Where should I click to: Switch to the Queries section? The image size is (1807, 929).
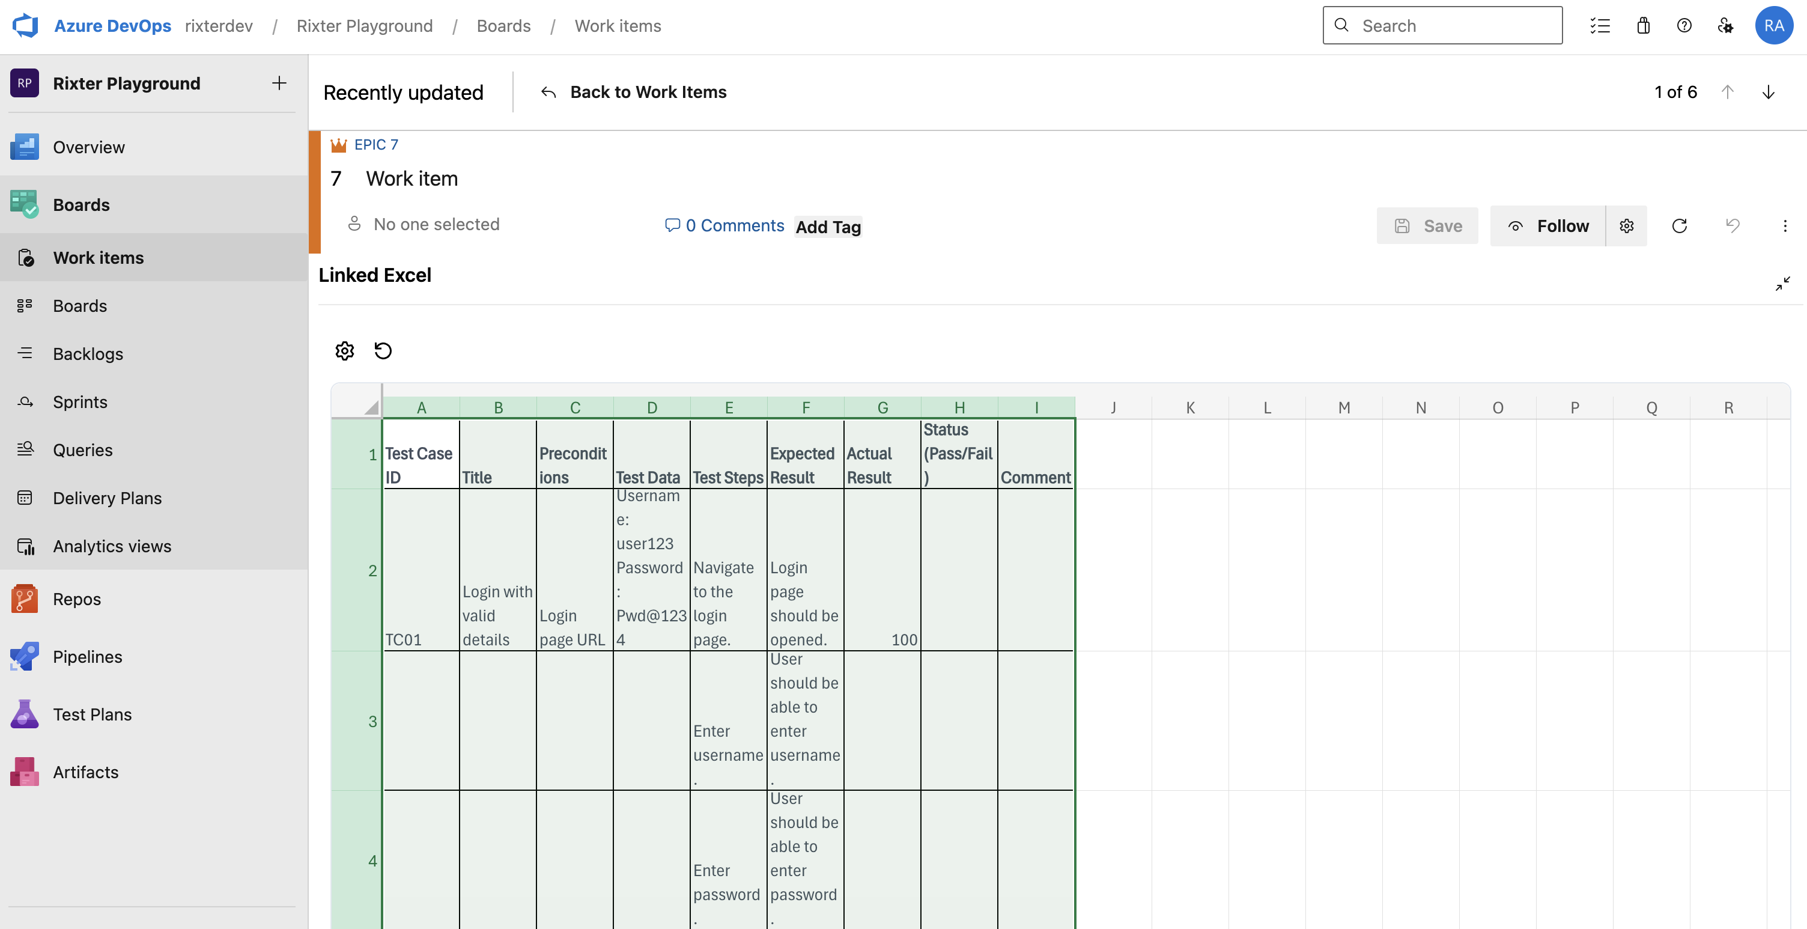(83, 449)
